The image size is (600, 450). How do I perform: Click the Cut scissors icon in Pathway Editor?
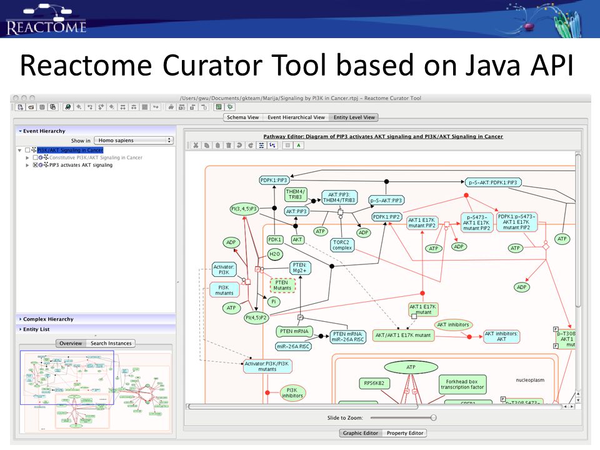[196, 146]
